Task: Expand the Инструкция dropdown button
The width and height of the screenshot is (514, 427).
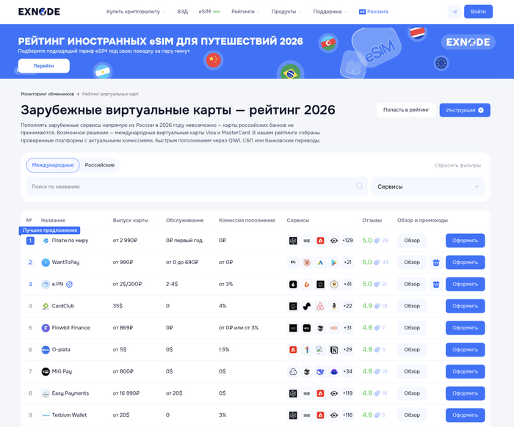Action: click(465, 110)
